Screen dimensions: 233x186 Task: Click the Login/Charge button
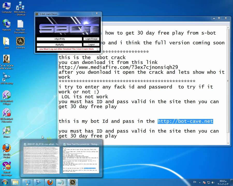click(x=91, y=39)
